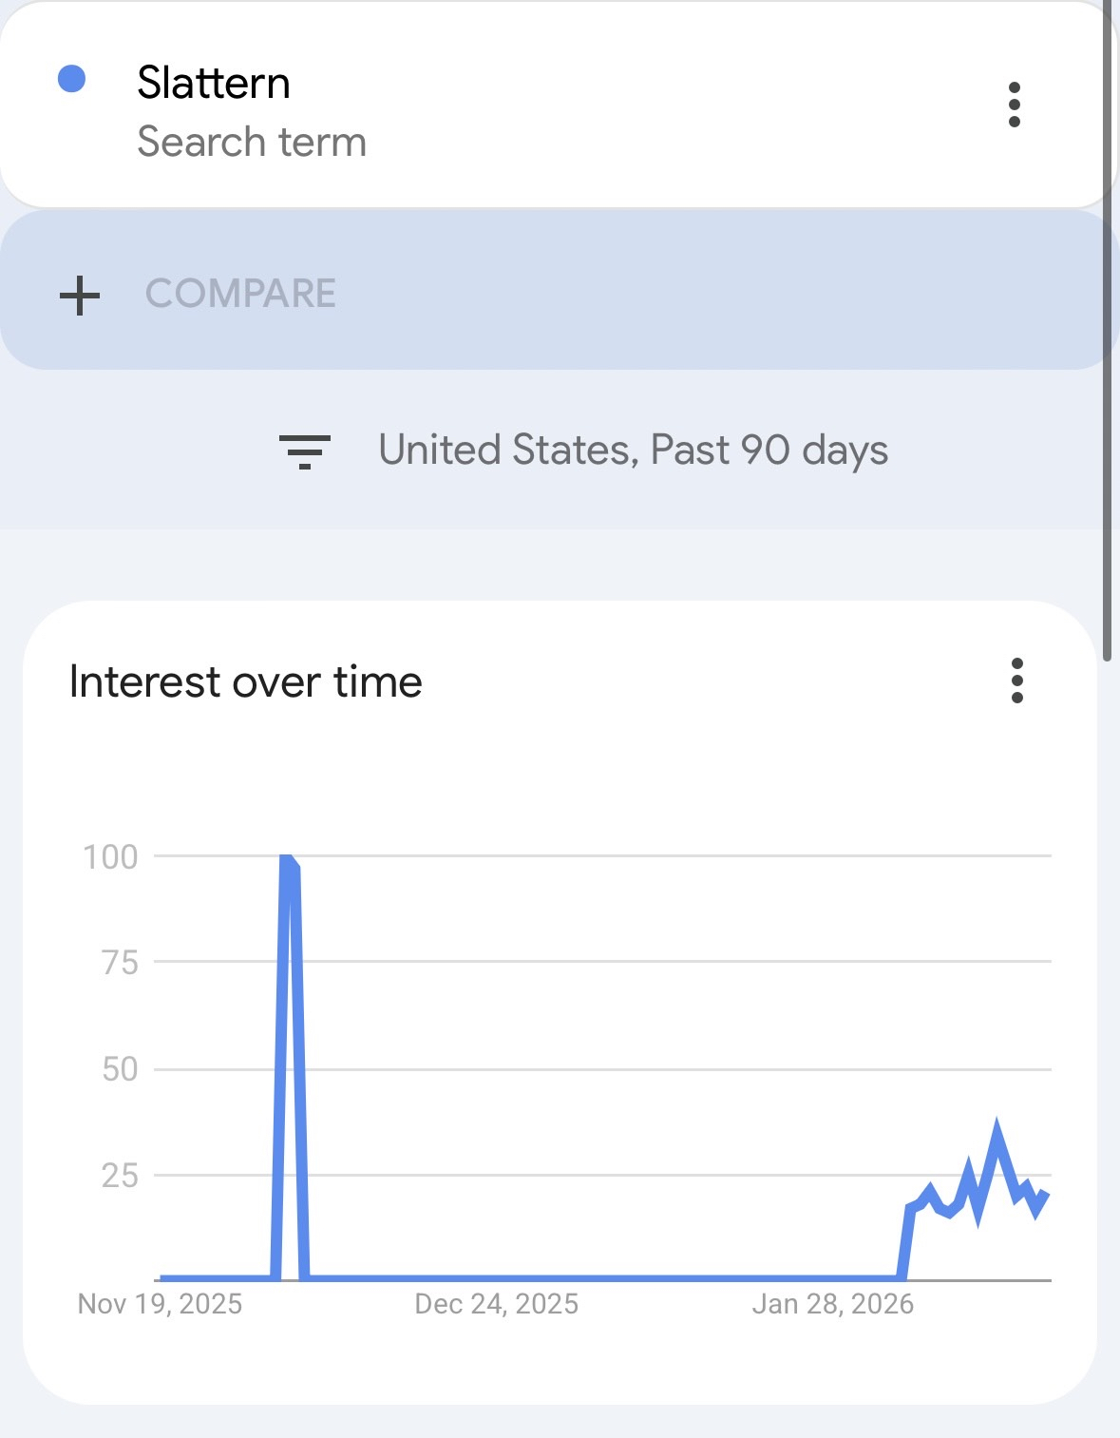This screenshot has width=1120, height=1438.
Task: Open the Interest over time options menu
Action: (x=1016, y=681)
